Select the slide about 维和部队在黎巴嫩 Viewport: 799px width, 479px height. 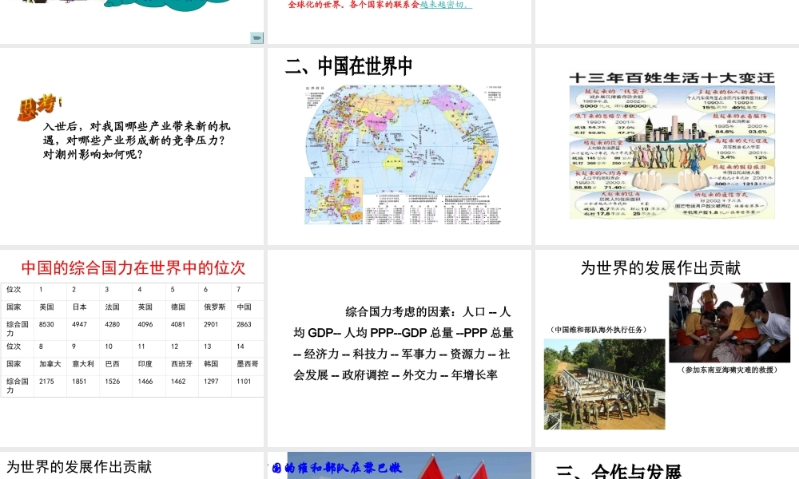coord(399,465)
